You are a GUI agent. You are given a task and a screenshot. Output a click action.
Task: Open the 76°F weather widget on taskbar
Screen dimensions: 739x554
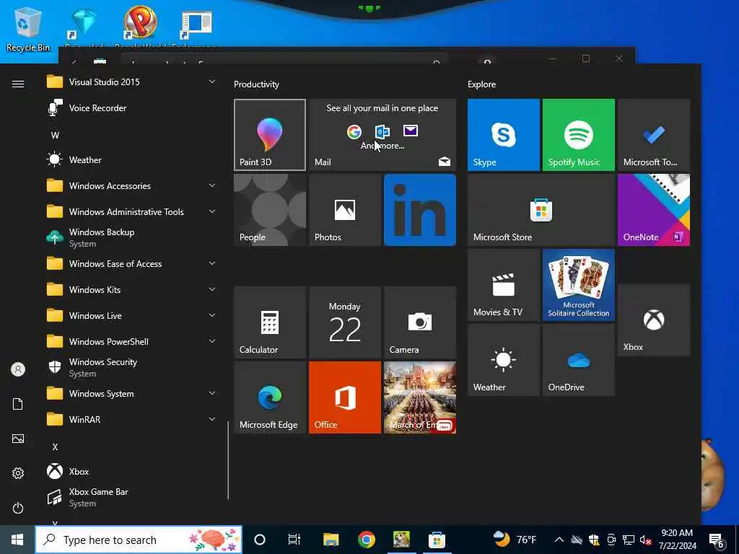(515, 539)
